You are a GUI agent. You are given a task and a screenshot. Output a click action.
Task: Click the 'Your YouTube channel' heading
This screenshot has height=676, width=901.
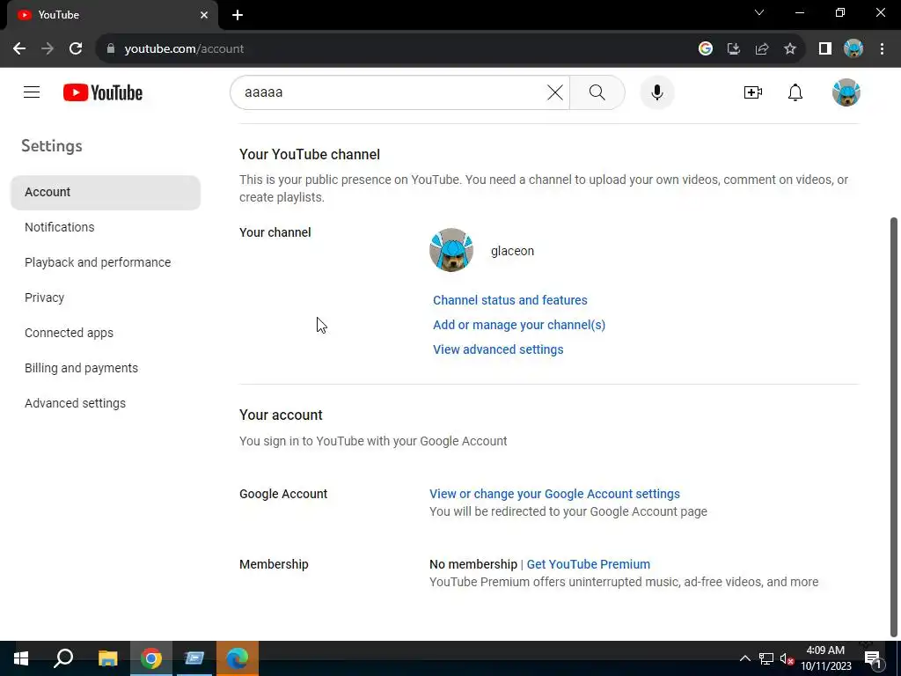[310, 155]
